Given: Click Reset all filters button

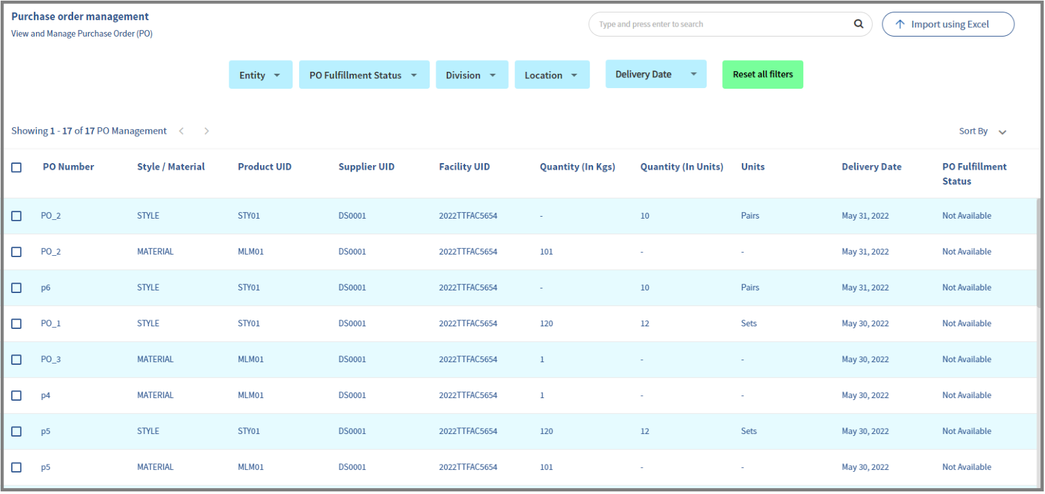Looking at the screenshot, I should (x=763, y=74).
